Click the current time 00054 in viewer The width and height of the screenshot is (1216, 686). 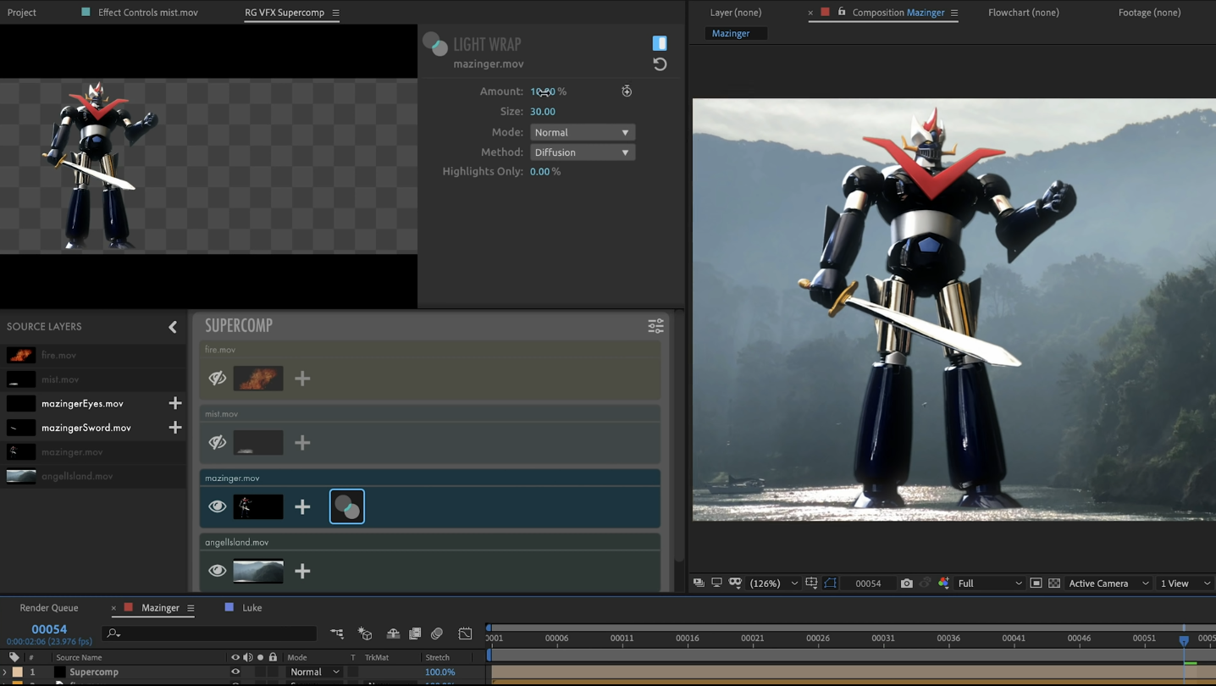tap(868, 584)
